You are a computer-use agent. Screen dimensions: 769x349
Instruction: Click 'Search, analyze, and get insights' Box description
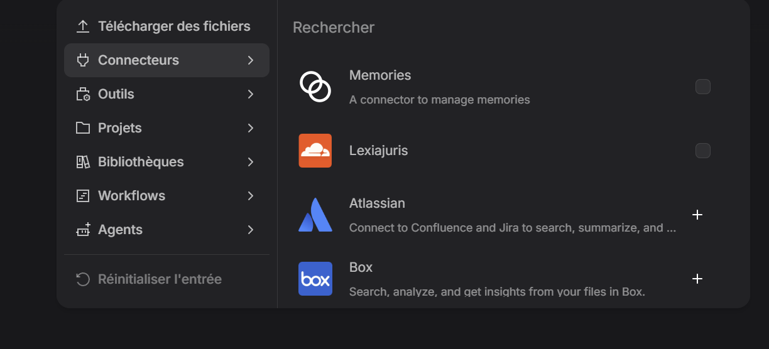(497, 292)
